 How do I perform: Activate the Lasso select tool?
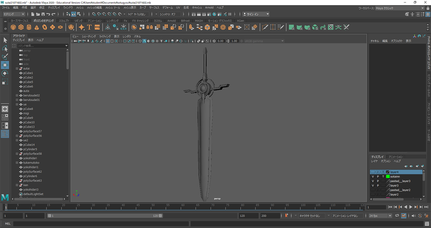5,49
